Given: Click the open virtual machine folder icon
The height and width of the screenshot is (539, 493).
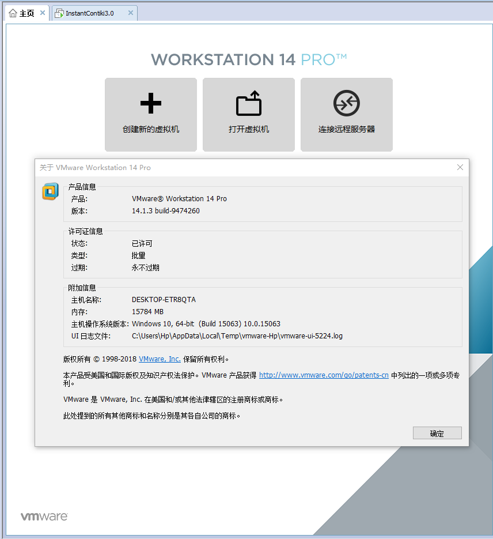Looking at the screenshot, I should pyautogui.click(x=249, y=103).
